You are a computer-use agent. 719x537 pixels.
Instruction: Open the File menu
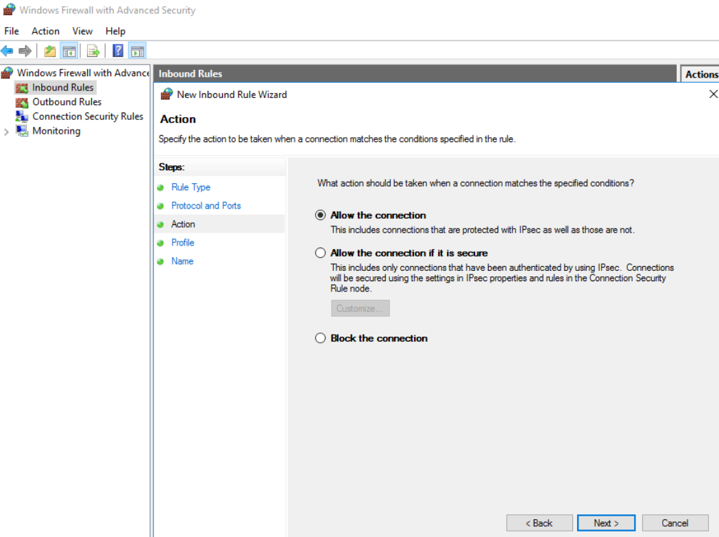[x=12, y=31]
